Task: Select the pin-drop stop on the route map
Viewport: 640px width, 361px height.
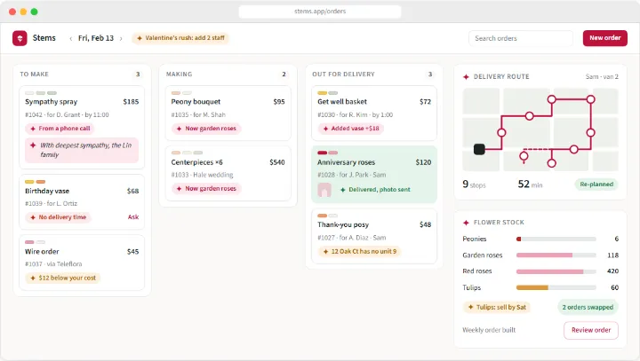Action: (524, 156)
